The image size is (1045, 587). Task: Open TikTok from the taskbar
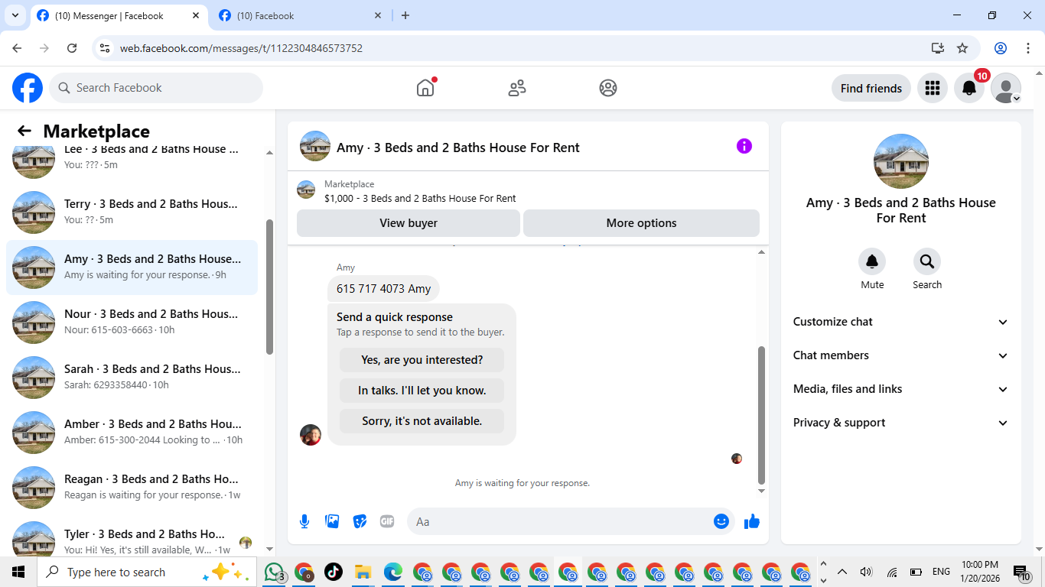(334, 572)
